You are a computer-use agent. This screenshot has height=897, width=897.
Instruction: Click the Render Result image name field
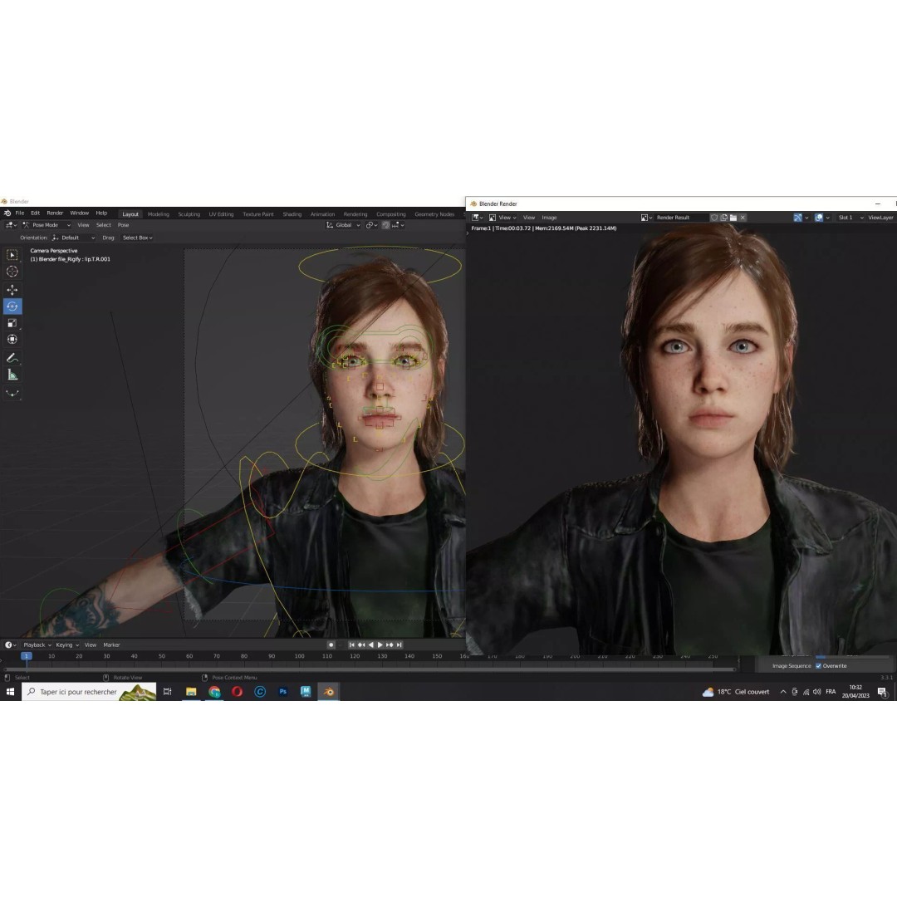click(681, 218)
